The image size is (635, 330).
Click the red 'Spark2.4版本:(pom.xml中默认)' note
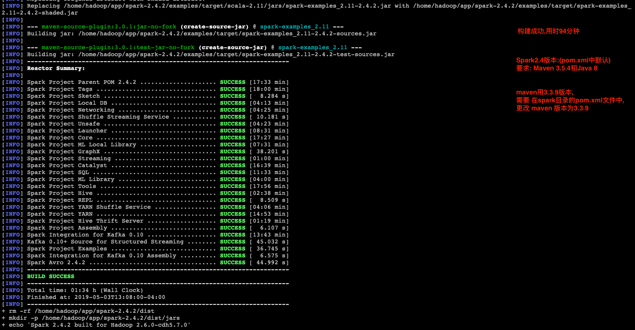click(x=563, y=60)
